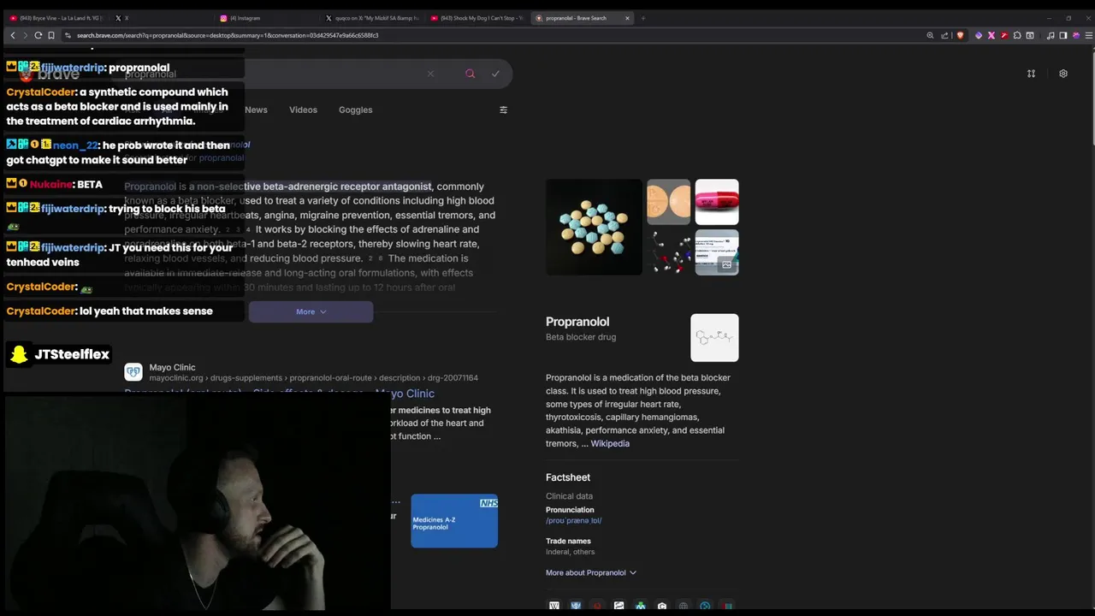
Task: Open the extensions puzzle piece menu
Action: click(x=1017, y=35)
